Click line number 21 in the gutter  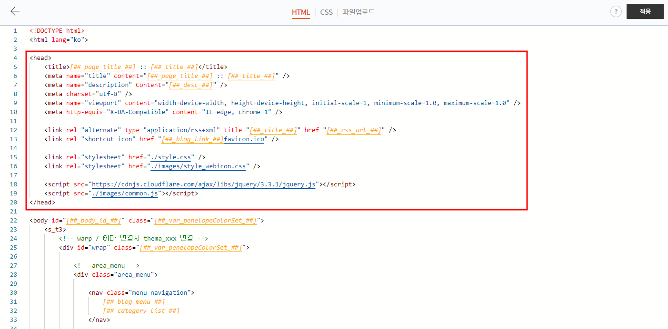click(14, 212)
